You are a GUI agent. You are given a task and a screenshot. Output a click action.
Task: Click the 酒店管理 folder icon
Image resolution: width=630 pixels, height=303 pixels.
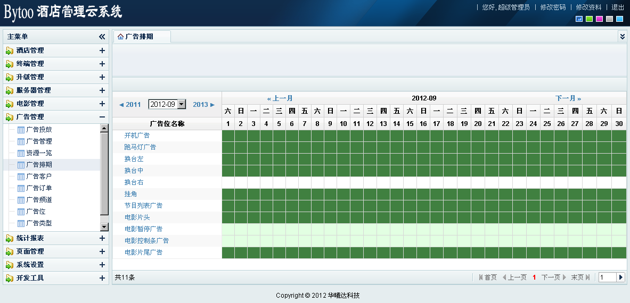click(10, 50)
